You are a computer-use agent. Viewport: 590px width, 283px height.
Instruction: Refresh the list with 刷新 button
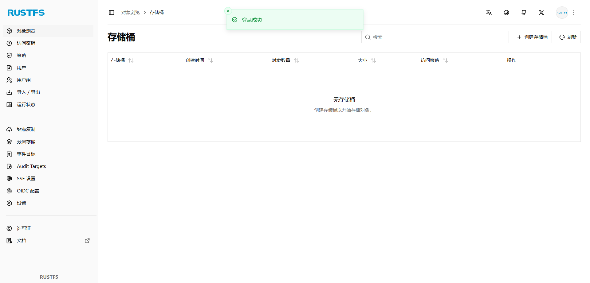[568, 37]
